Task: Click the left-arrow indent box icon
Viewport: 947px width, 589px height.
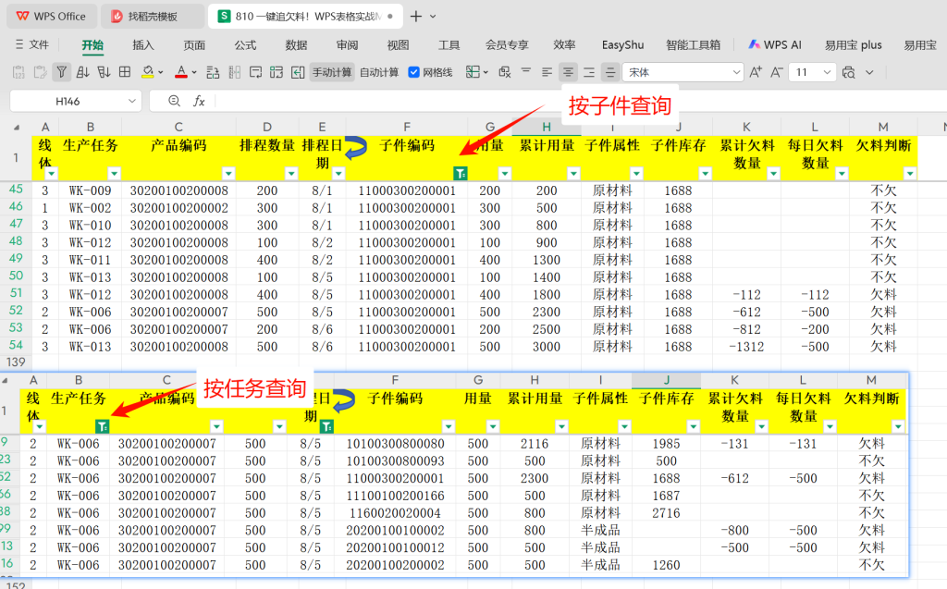Action: pyautogui.click(x=298, y=72)
